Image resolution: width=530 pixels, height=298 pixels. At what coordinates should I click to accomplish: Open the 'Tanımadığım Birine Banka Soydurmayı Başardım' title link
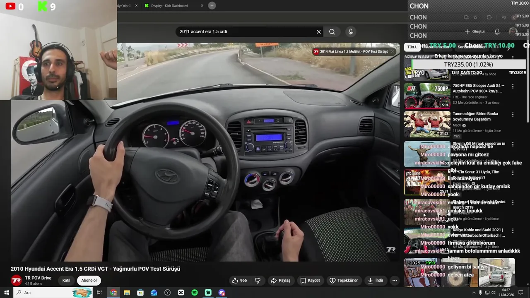[x=475, y=116]
